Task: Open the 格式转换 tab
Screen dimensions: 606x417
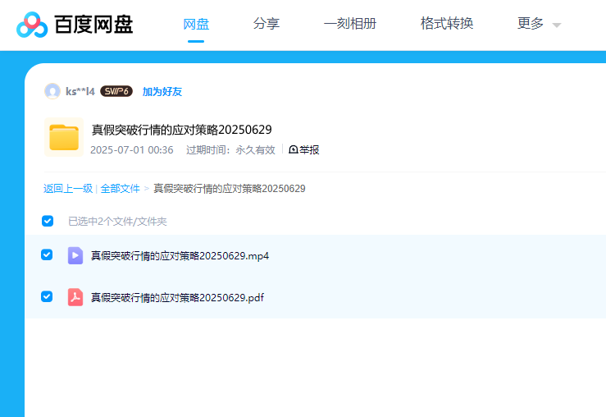Action: 447,24
